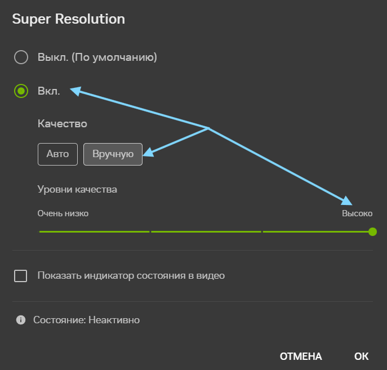Toggle the "Показать индикатор состояния в видео" checkbox
387x370 pixels.
21,276
